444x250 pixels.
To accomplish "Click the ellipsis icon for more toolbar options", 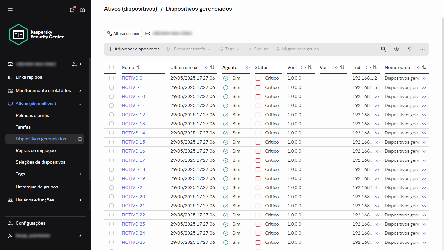I will 422,49.
